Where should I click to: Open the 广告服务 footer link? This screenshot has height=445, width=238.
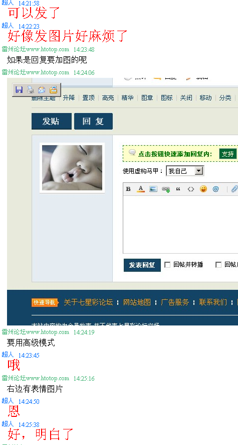(175, 302)
